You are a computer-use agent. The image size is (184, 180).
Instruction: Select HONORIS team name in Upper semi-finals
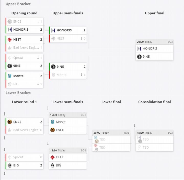click(x=64, y=30)
